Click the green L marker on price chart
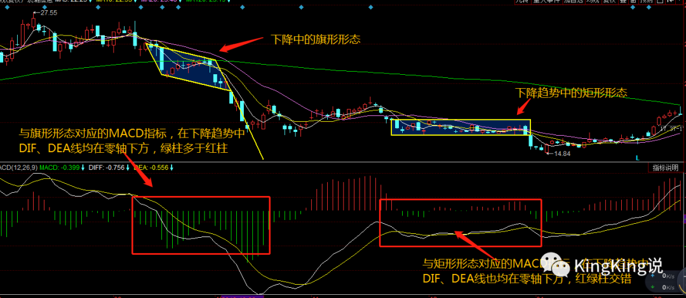 (x=638, y=157)
